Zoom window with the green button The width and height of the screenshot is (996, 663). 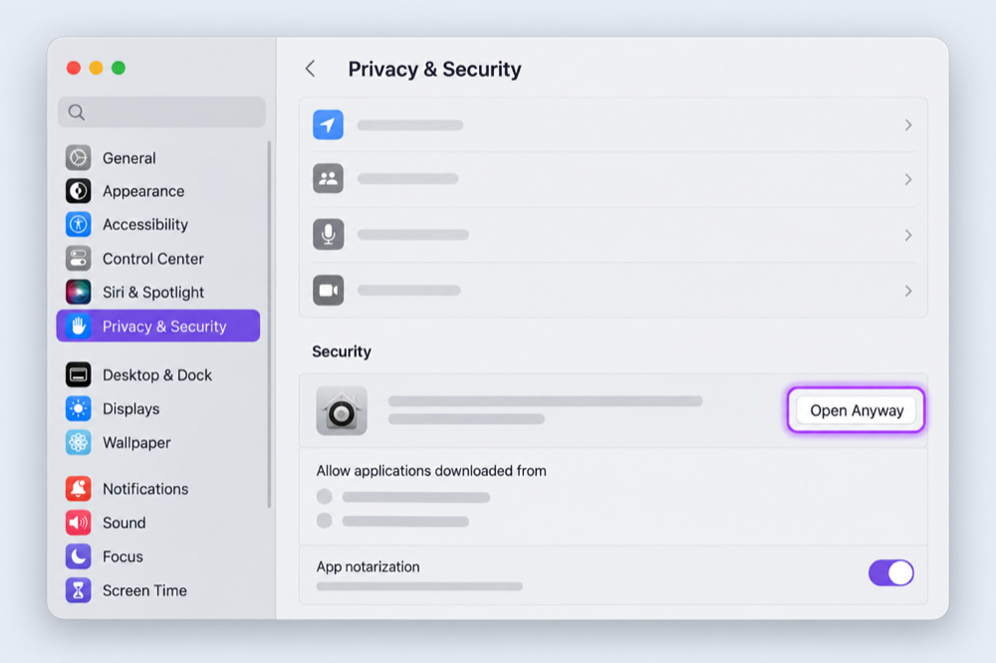[x=119, y=68]
